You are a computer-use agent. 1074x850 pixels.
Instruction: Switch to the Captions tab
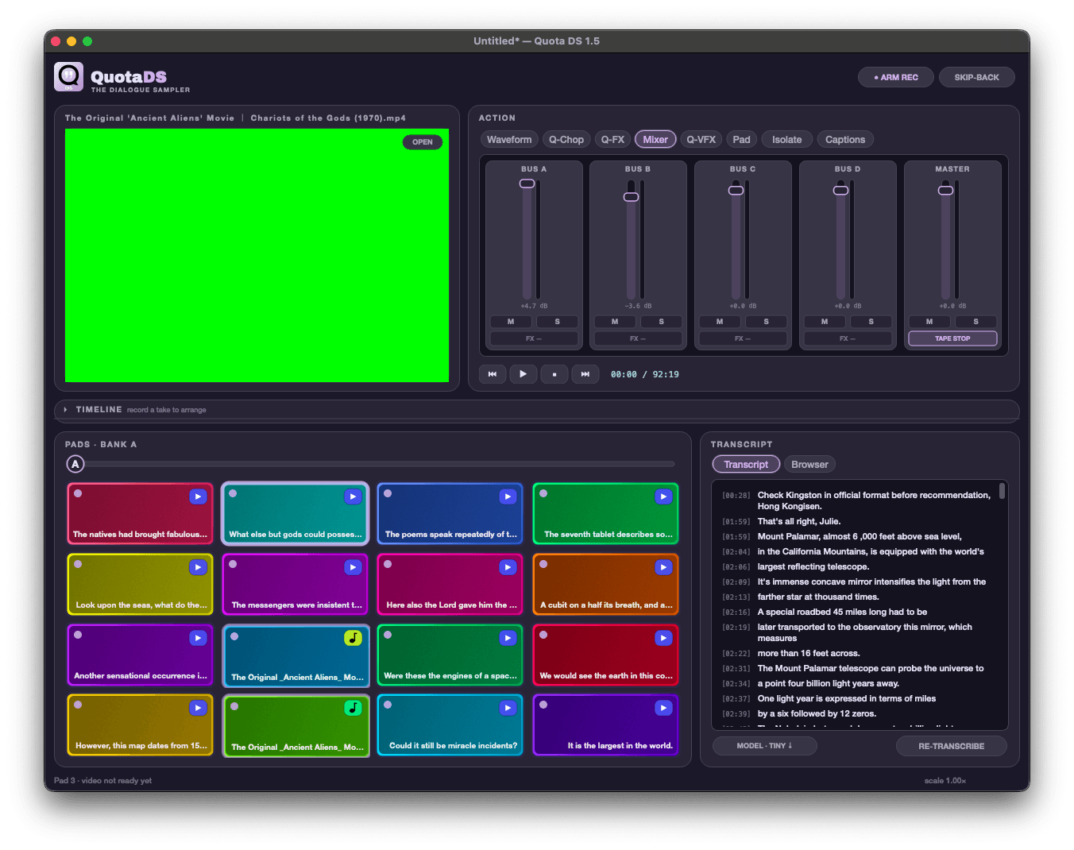[x=845, y=140]
